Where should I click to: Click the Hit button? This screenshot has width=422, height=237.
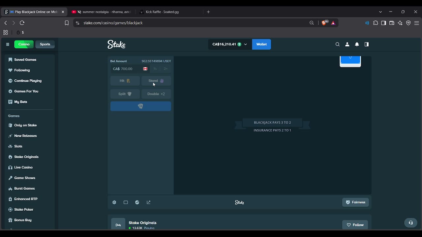[125, 81]
